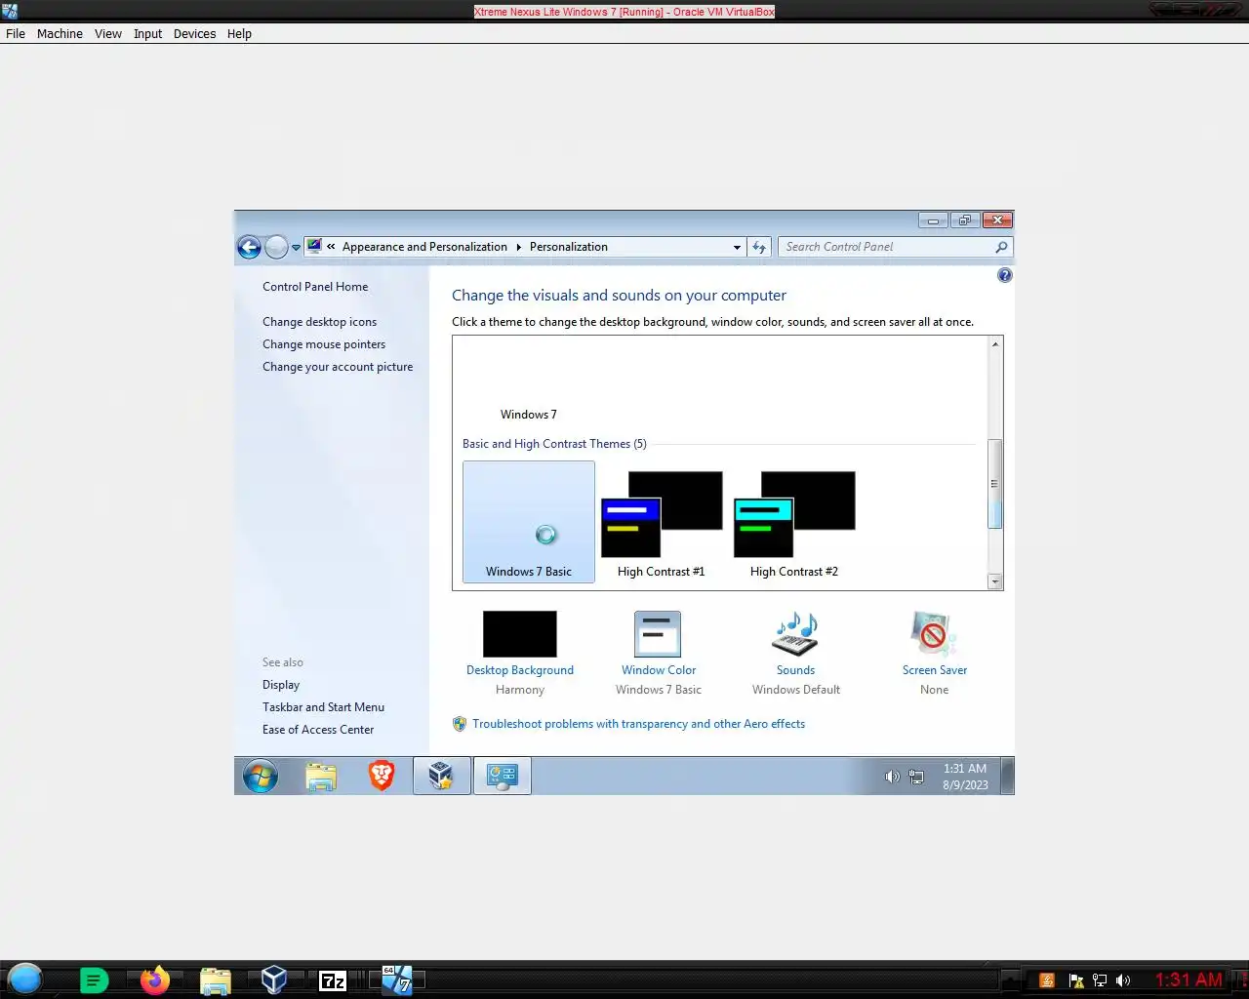The height and width of the screenshot is (999, 1249).
Task: Open VirtualBox View menu
Action: click(x=108, y=33)
